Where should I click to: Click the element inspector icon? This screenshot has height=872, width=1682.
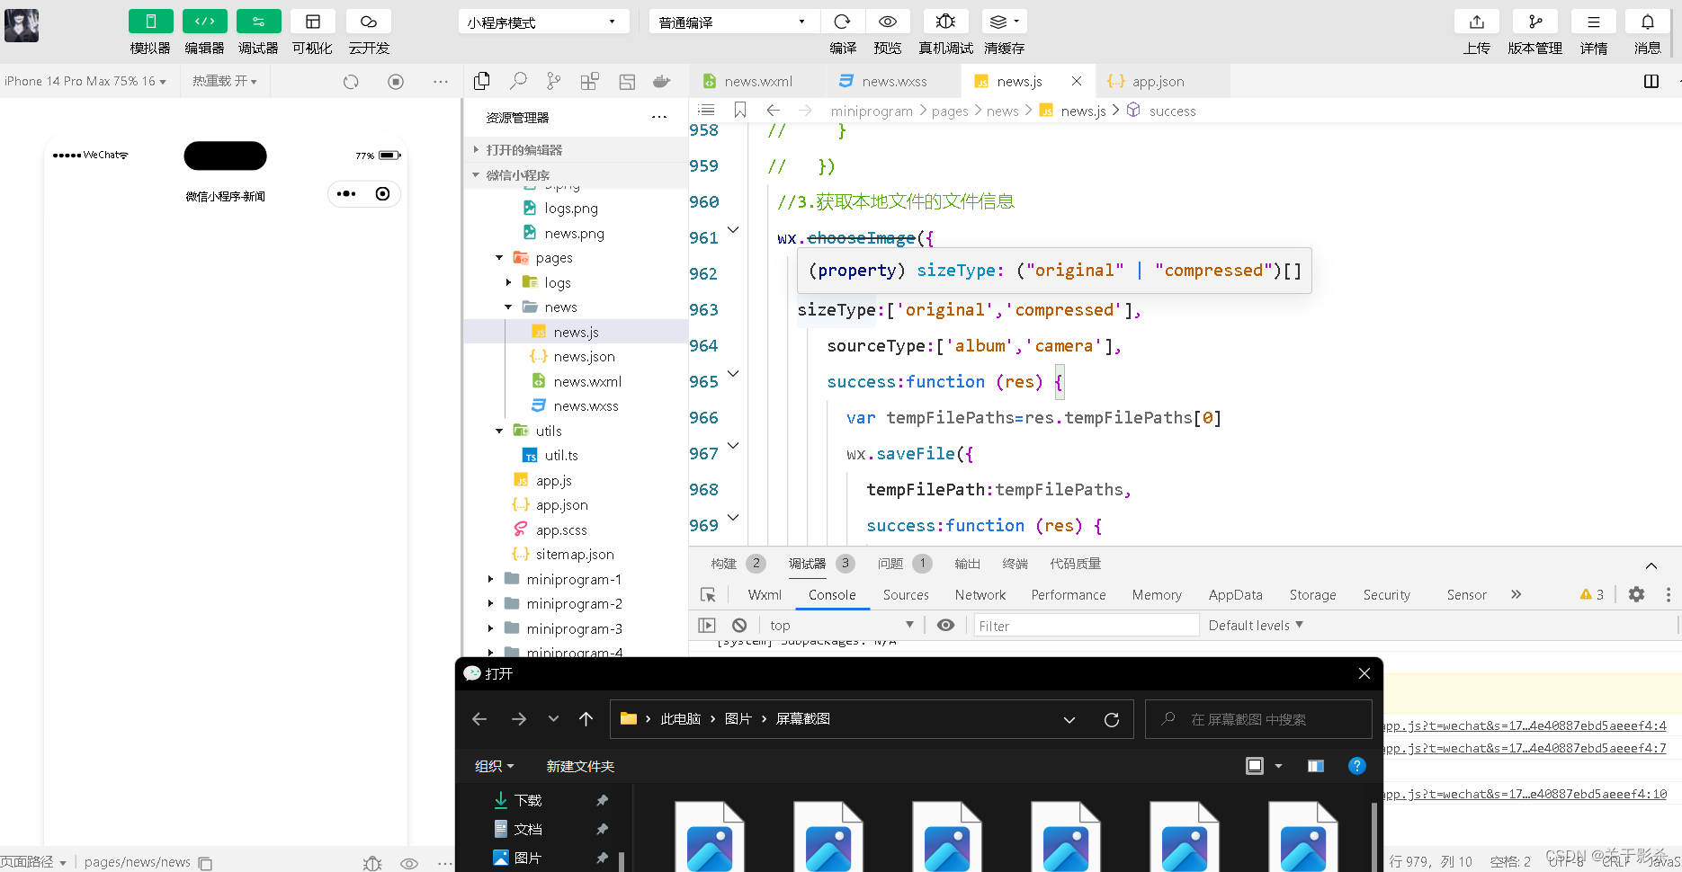708,595
